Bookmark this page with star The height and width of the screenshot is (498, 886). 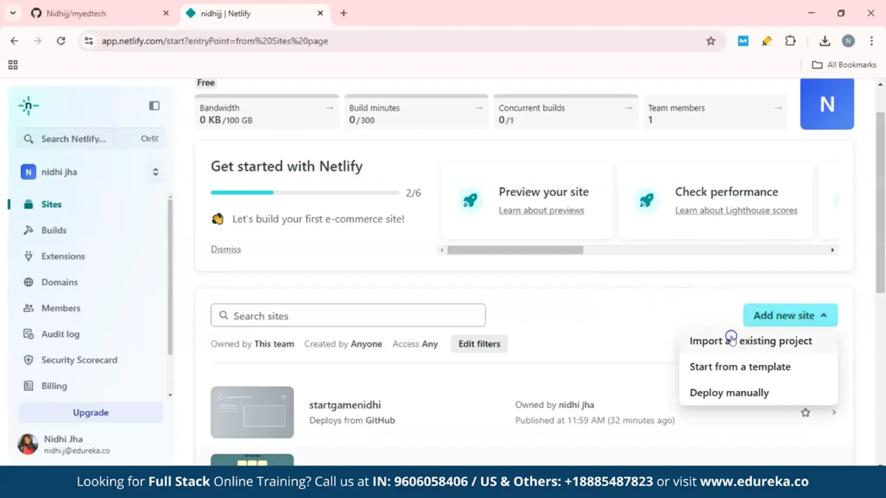click(710, 41)
